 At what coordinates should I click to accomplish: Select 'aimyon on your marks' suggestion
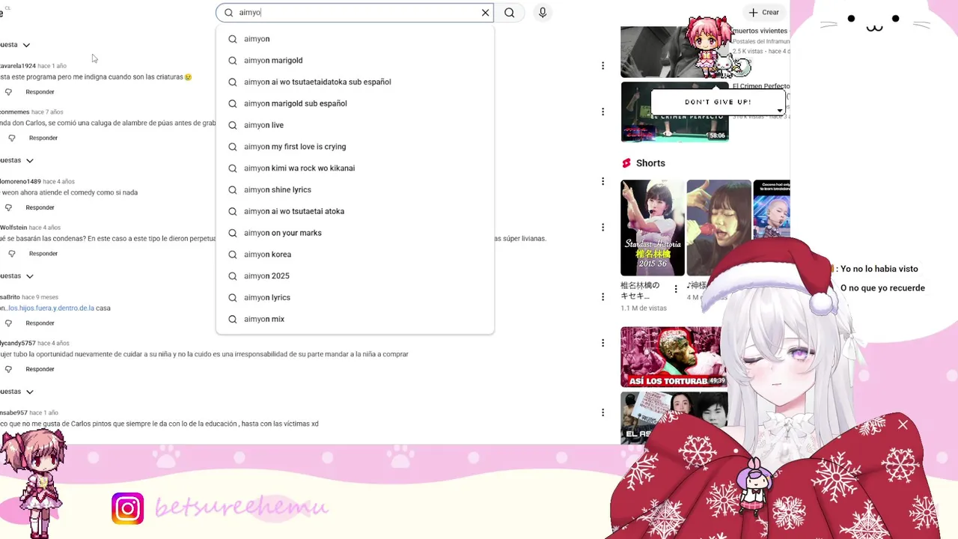click(x=355, y=233)
